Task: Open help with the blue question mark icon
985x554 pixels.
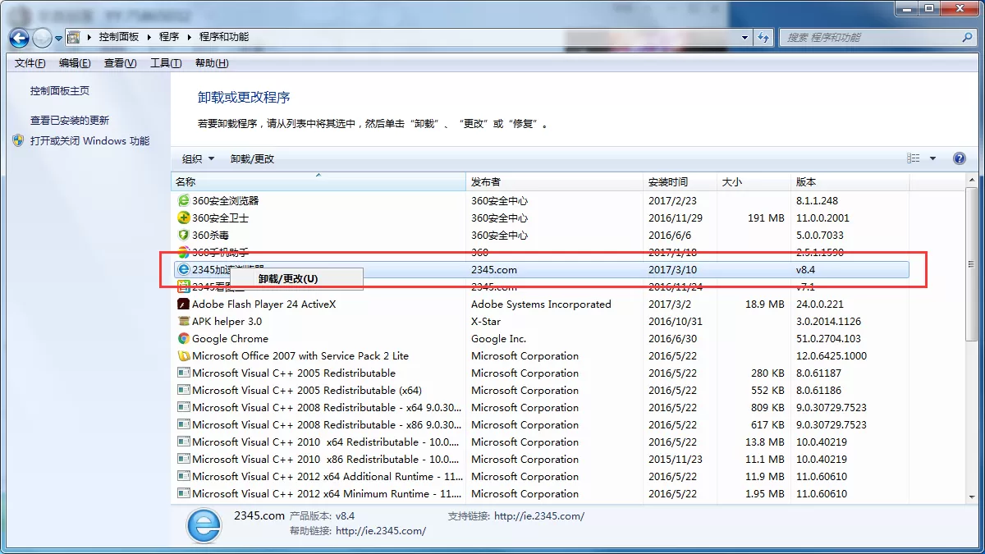Action: 959,158
